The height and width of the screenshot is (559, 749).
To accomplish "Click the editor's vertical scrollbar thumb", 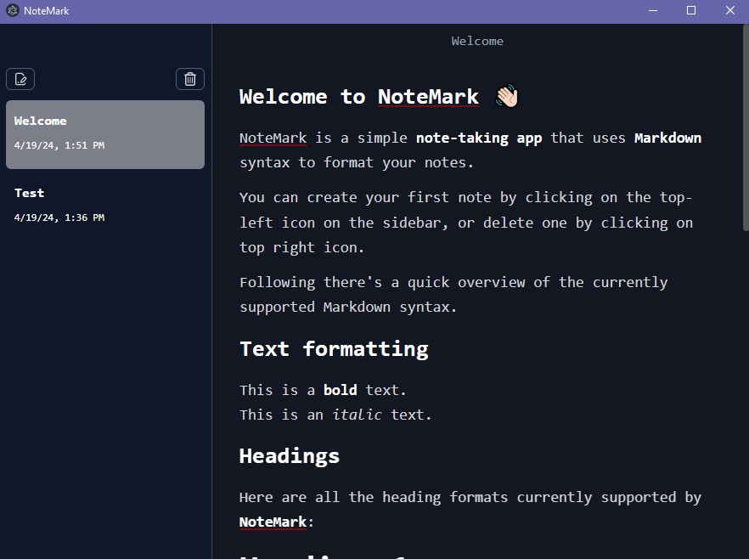I will point(745,127).
